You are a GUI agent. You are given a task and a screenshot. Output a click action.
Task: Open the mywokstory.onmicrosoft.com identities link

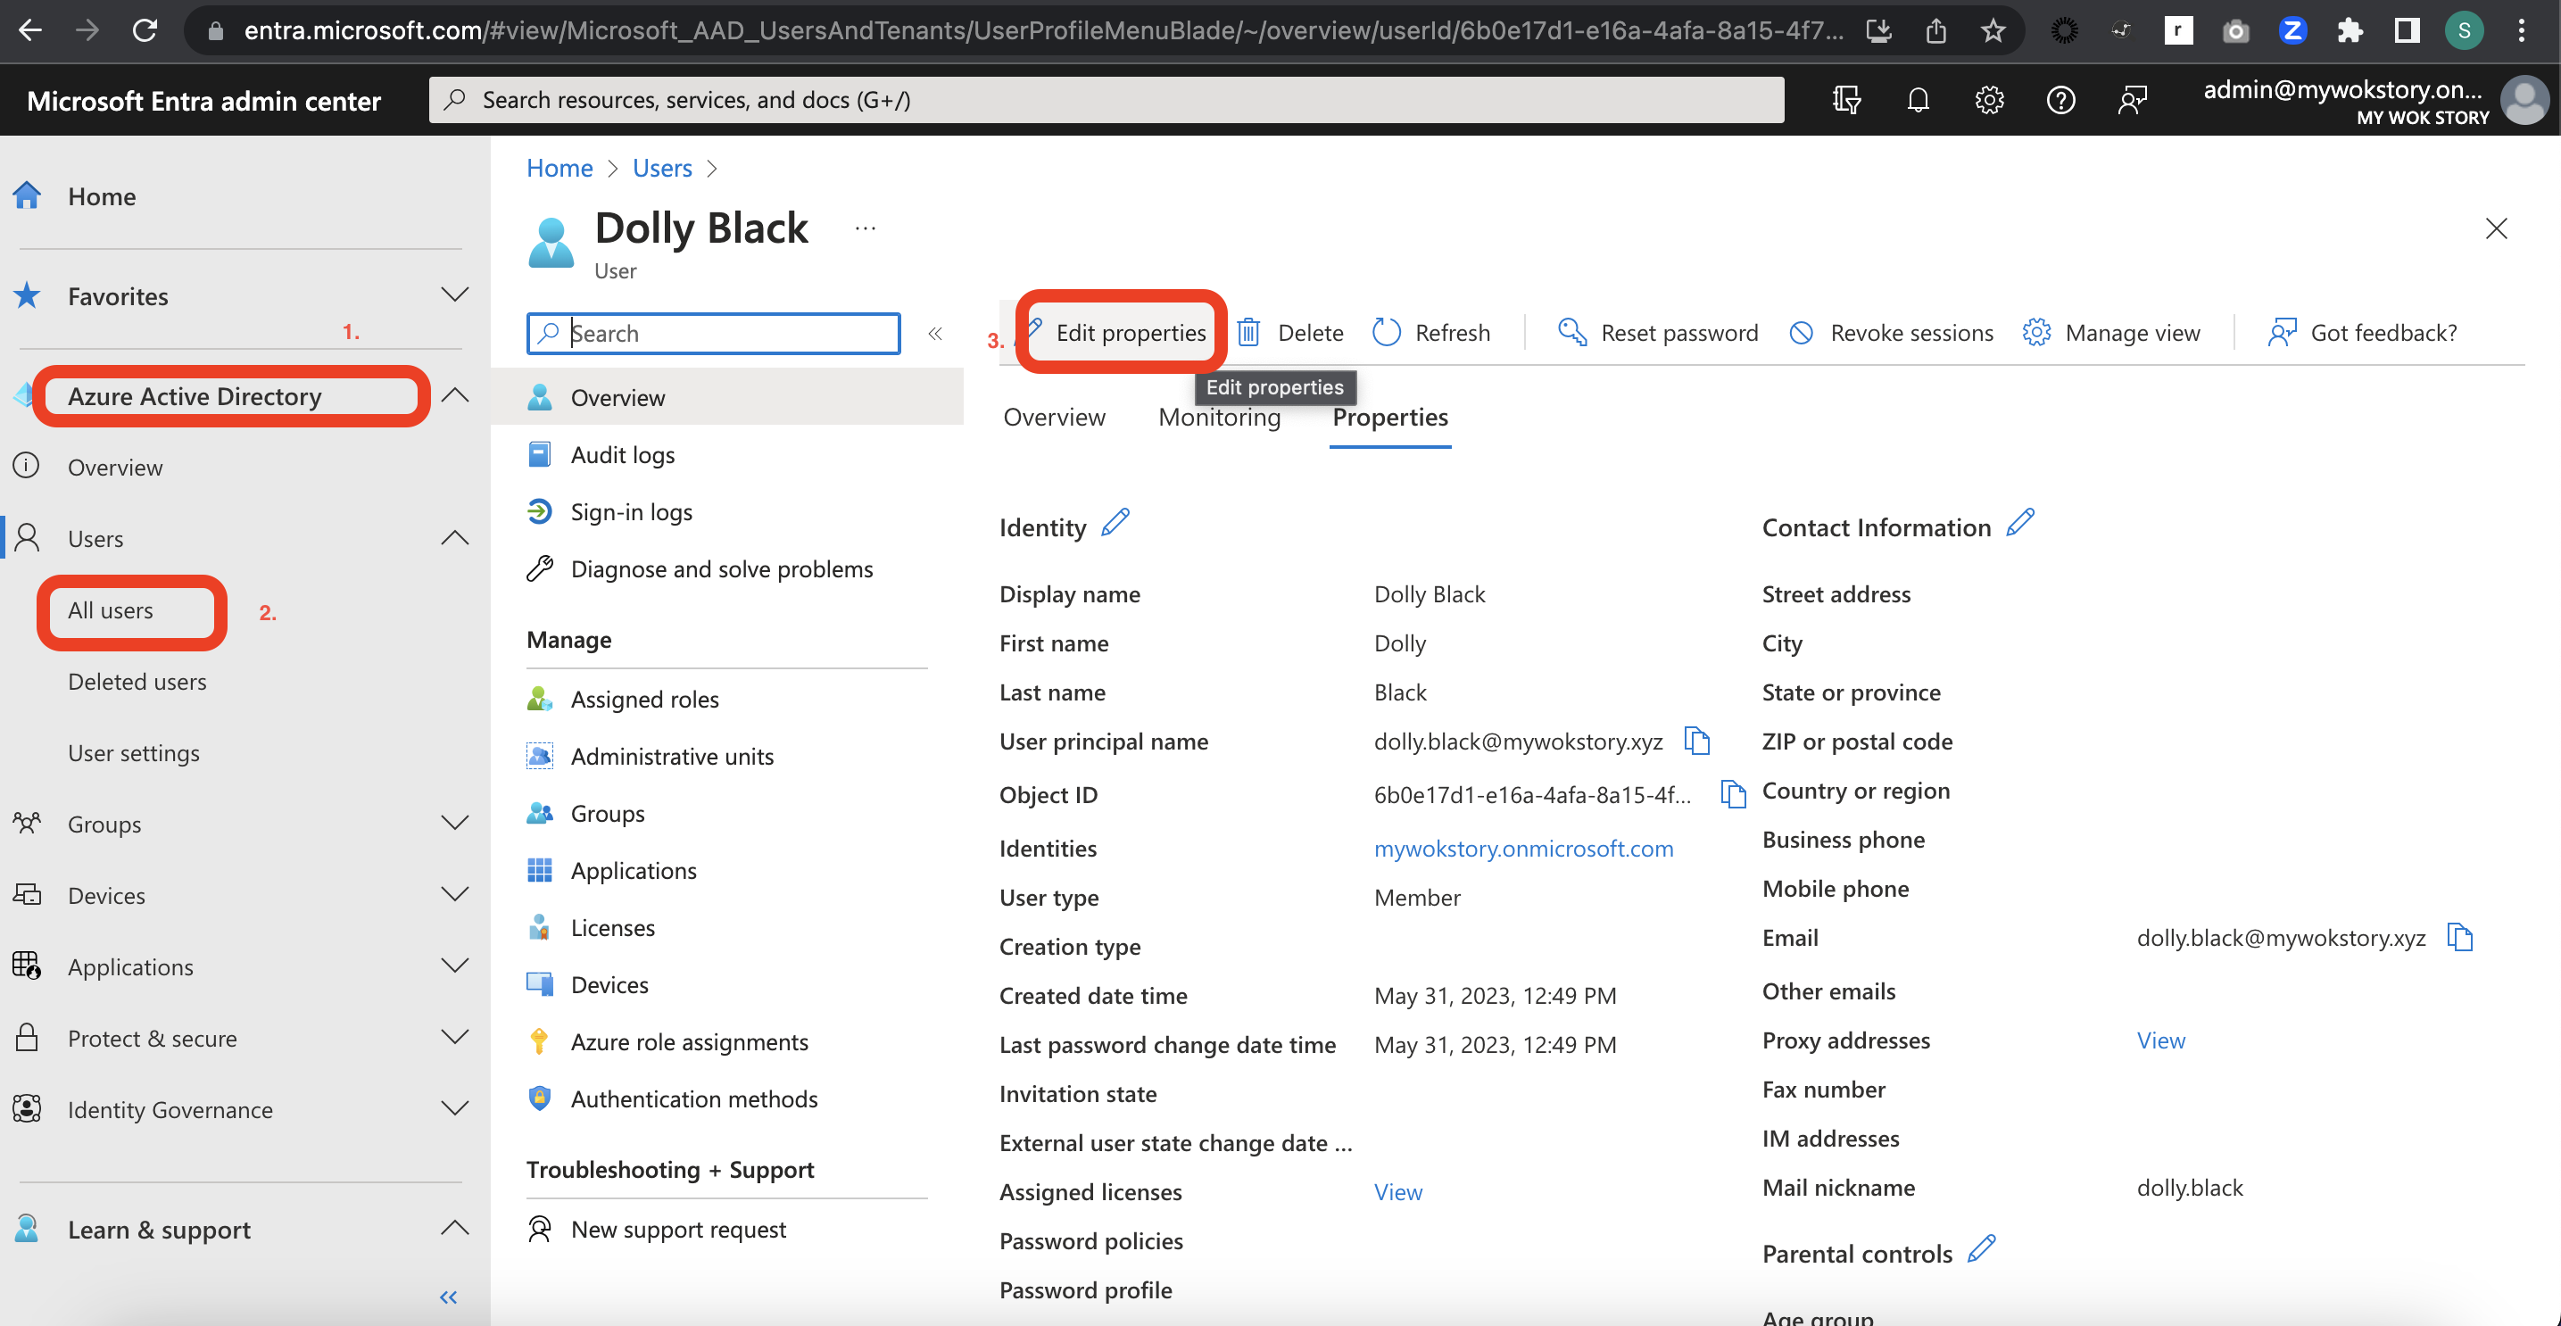1523,848
